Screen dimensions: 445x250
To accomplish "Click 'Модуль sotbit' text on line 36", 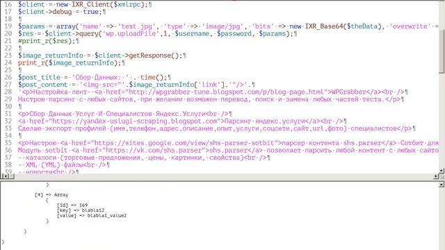I will [x=43, y=150].
